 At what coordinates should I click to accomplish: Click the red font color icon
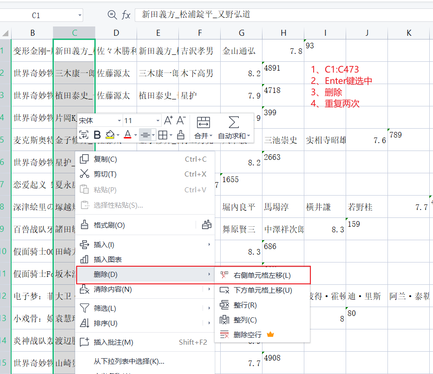(x=128, y=135)
